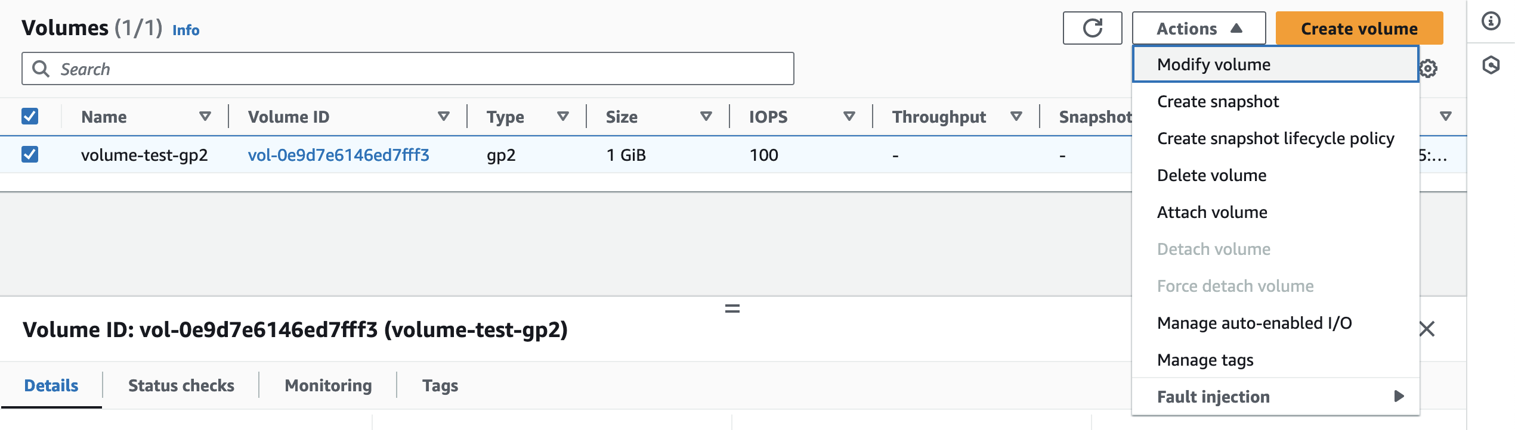Click the Create volume button
Image resolution: width=1515 pixels, height=430 pixels.
tap(1358, 28)
